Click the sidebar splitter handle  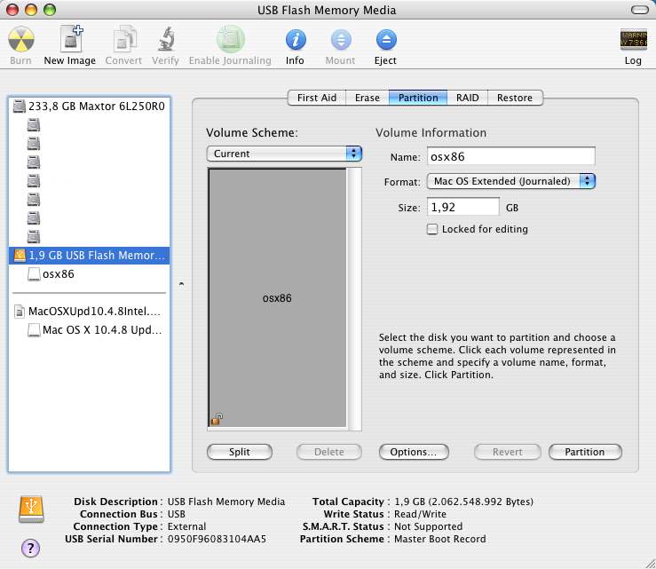pyautogui.click(x=181, y=284)
